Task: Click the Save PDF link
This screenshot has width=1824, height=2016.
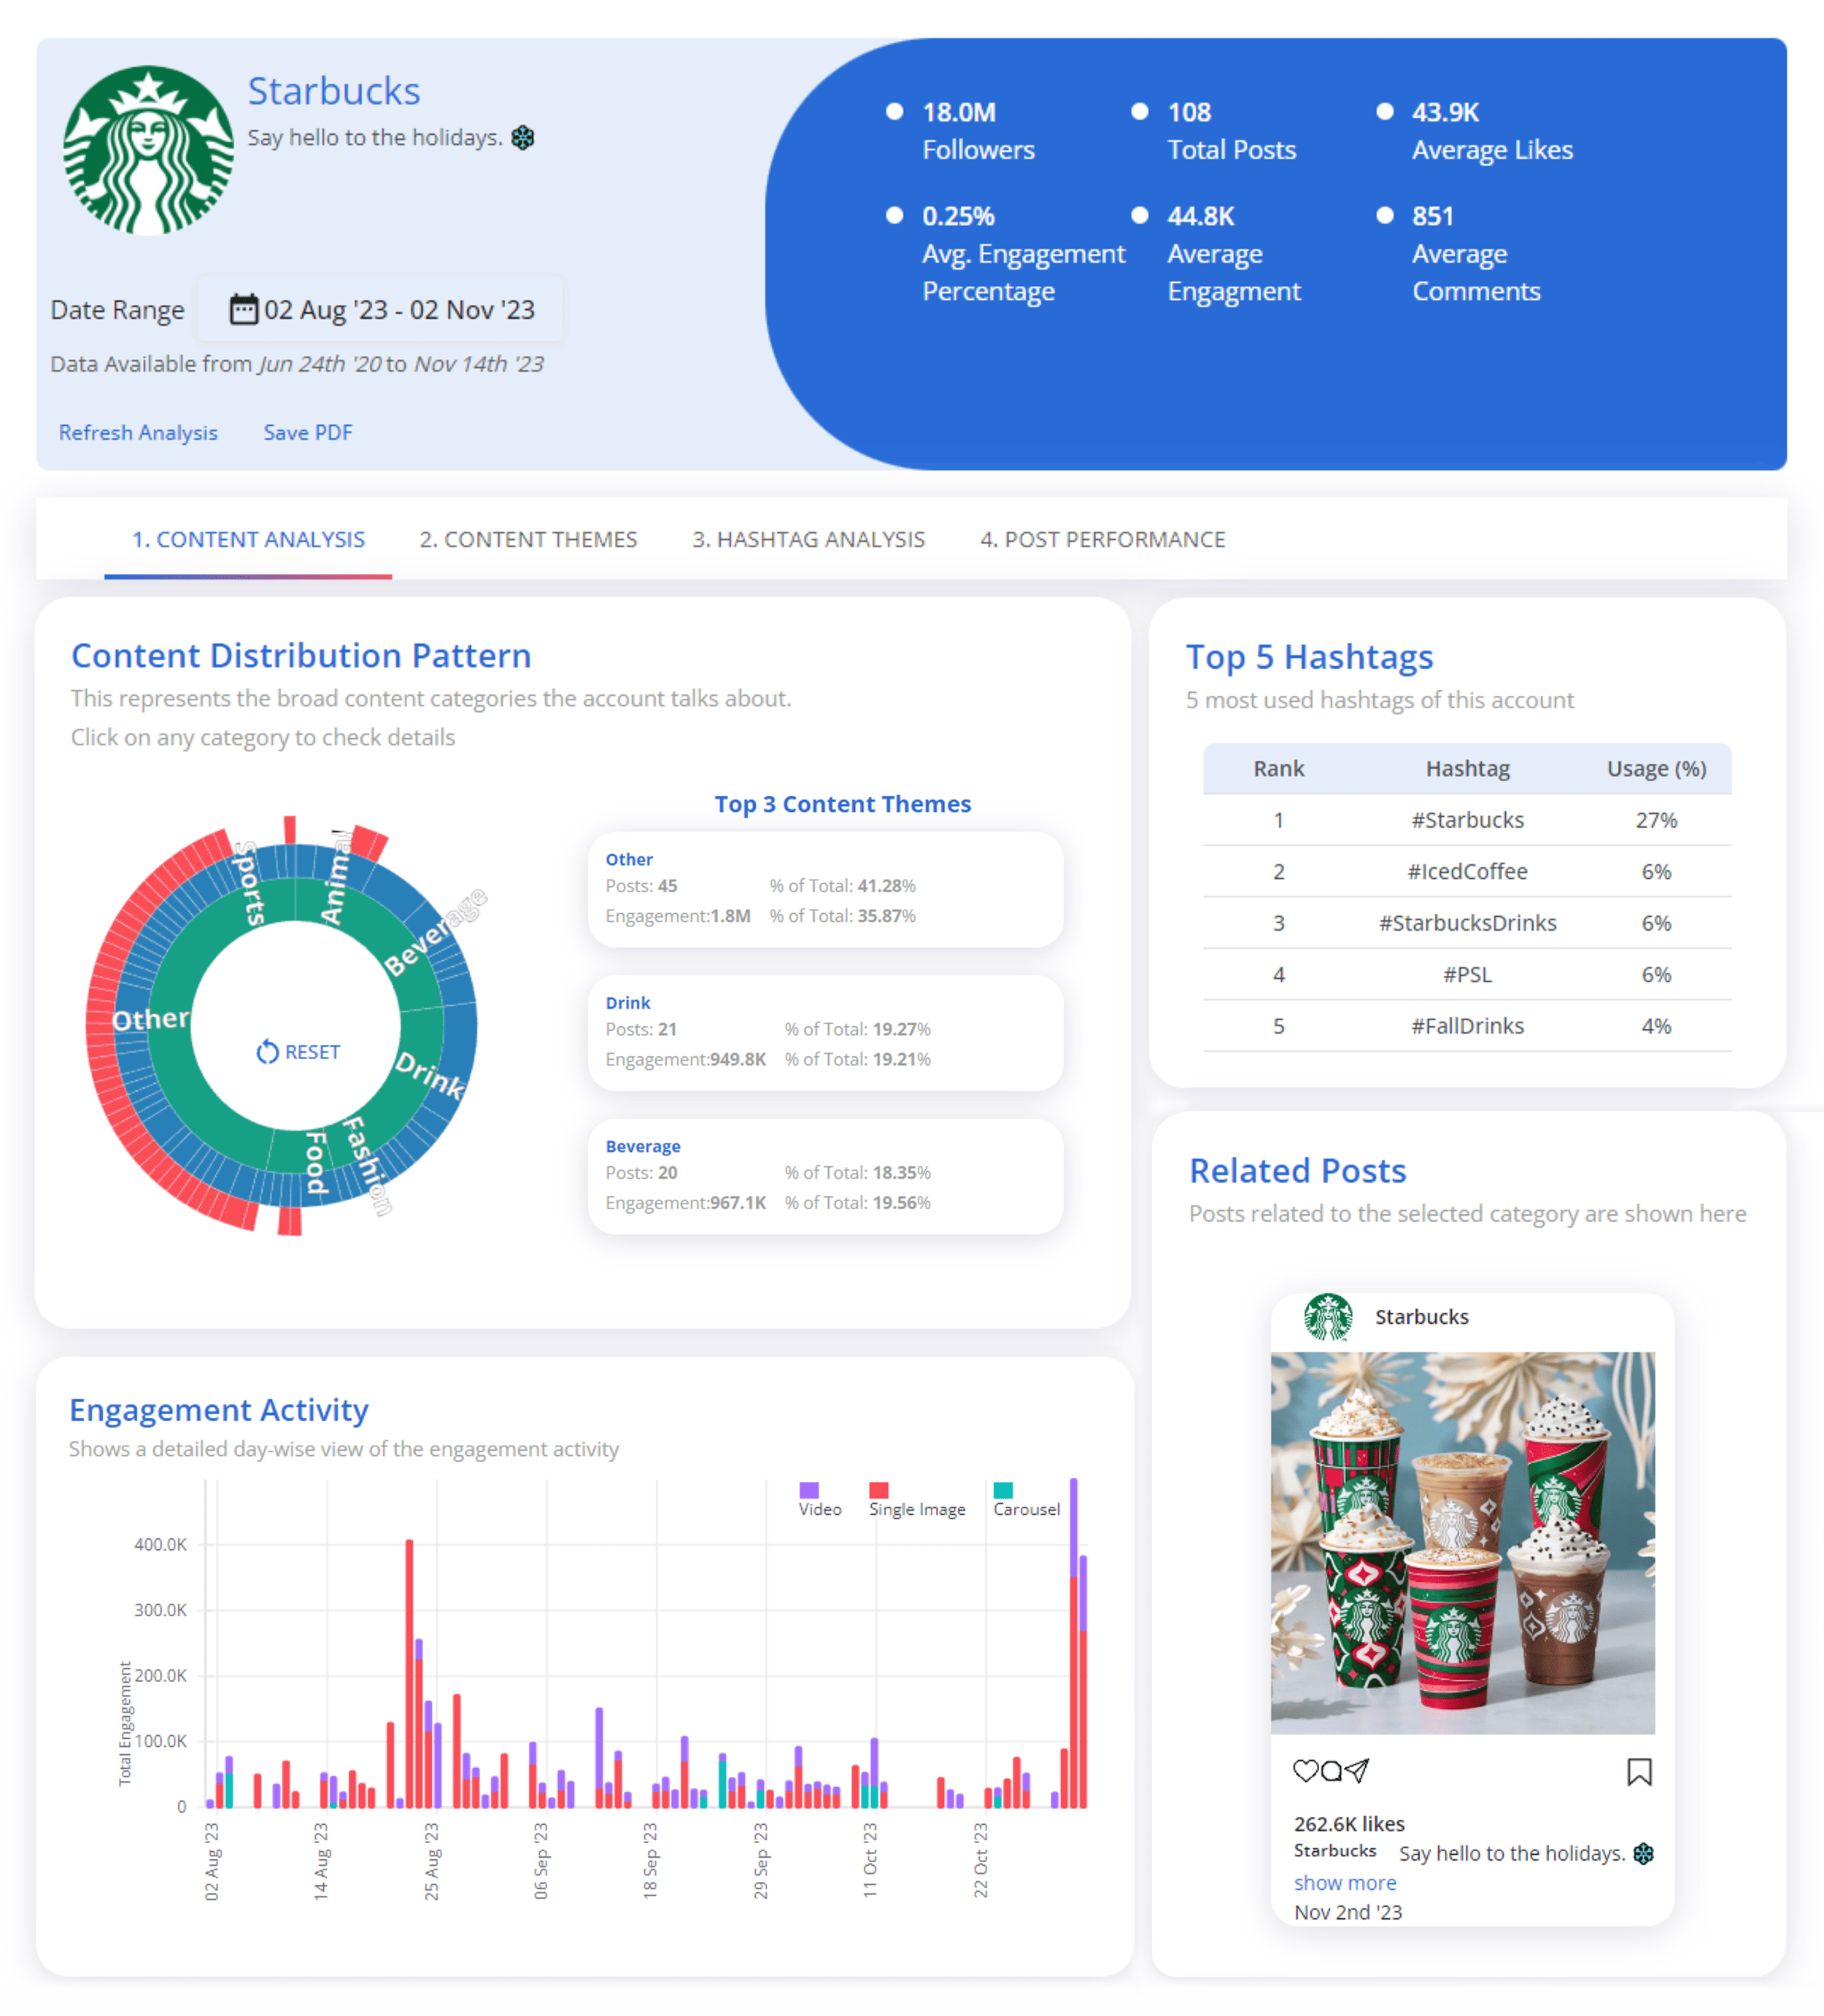Action: coord(308,432)
